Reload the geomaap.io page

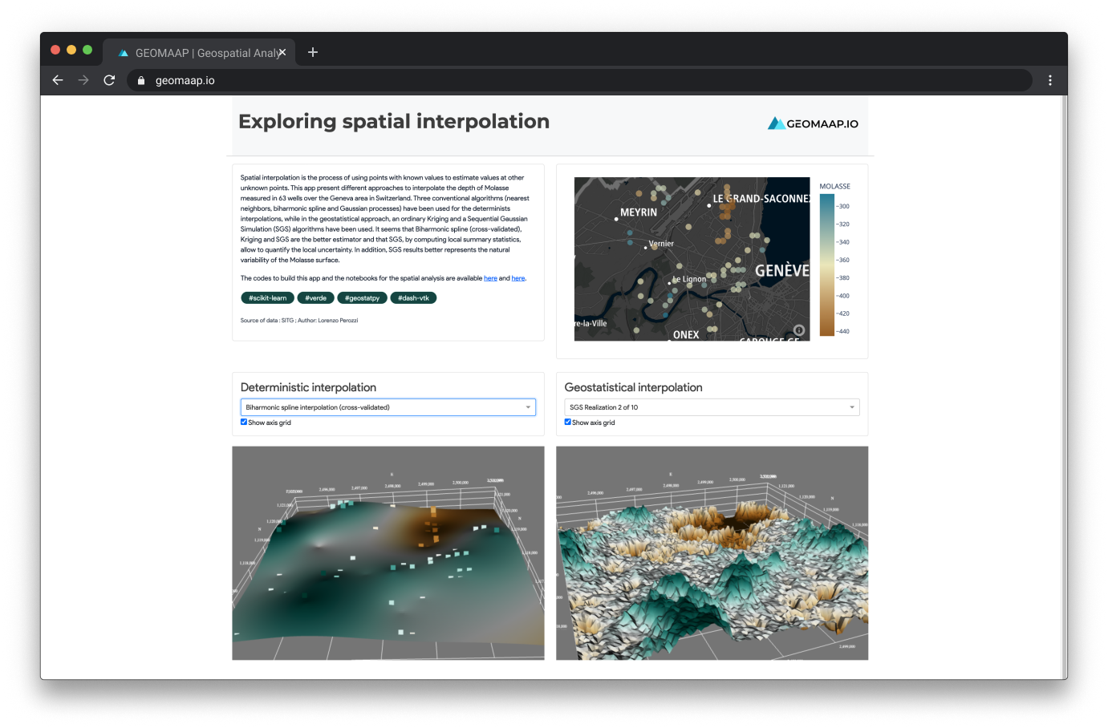coord(109,80)
